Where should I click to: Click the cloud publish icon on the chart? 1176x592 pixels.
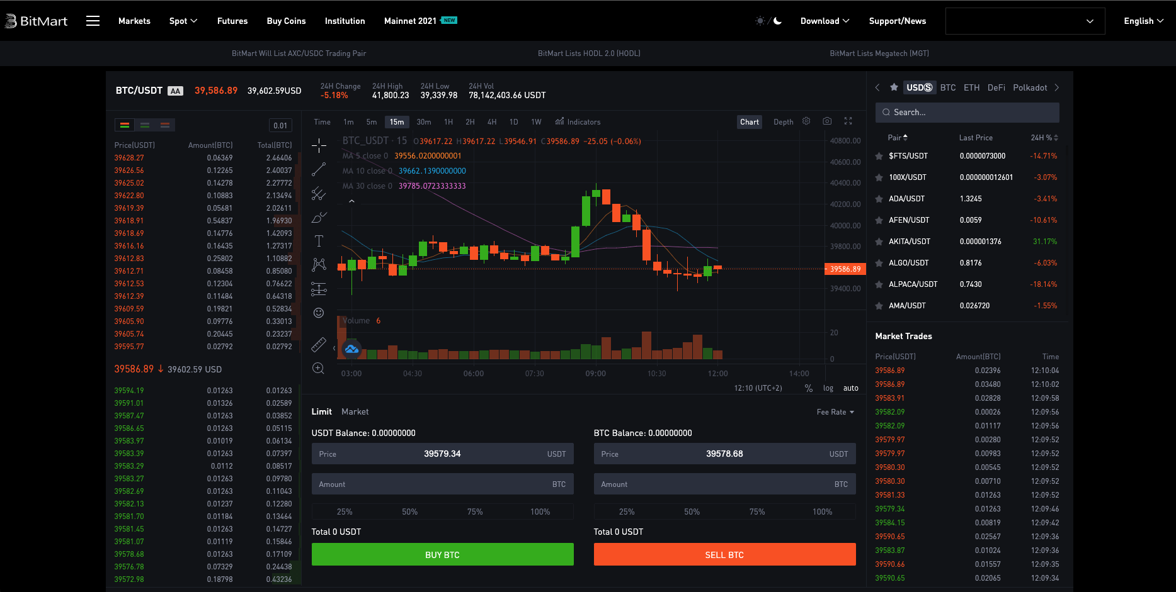(351, 349)
